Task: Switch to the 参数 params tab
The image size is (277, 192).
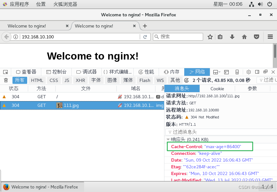Action: click(252, 88)
